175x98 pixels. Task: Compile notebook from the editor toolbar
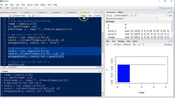pyautogui.click(x=39, y=16)
